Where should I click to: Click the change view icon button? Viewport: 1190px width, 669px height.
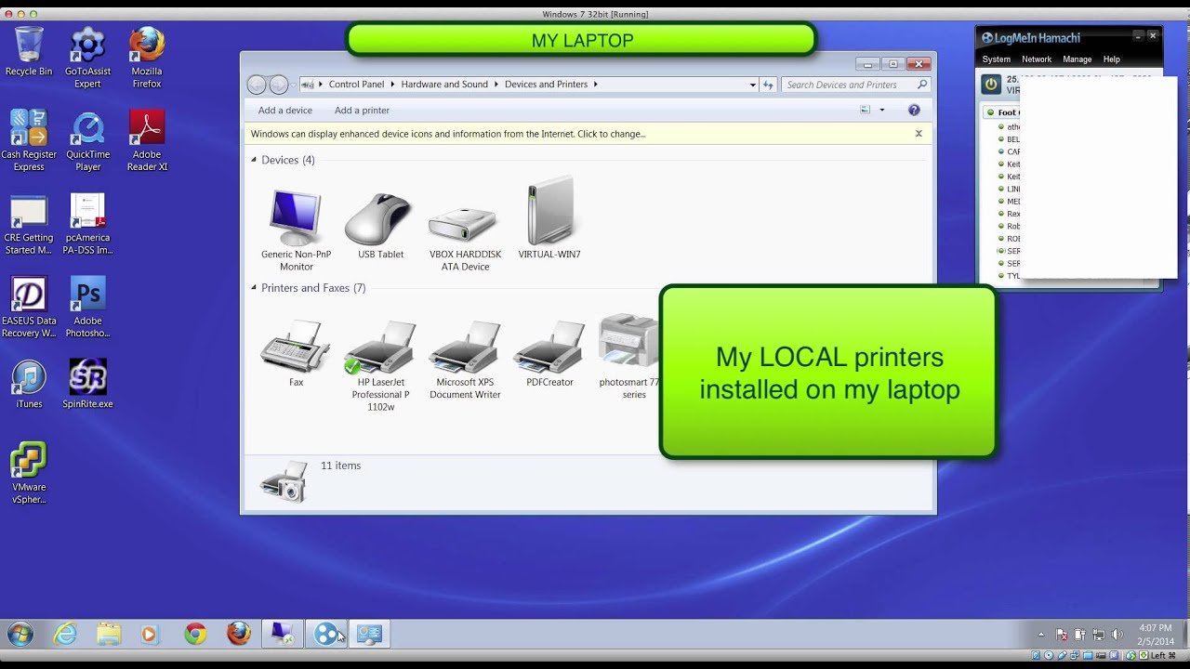coord(866,110)
